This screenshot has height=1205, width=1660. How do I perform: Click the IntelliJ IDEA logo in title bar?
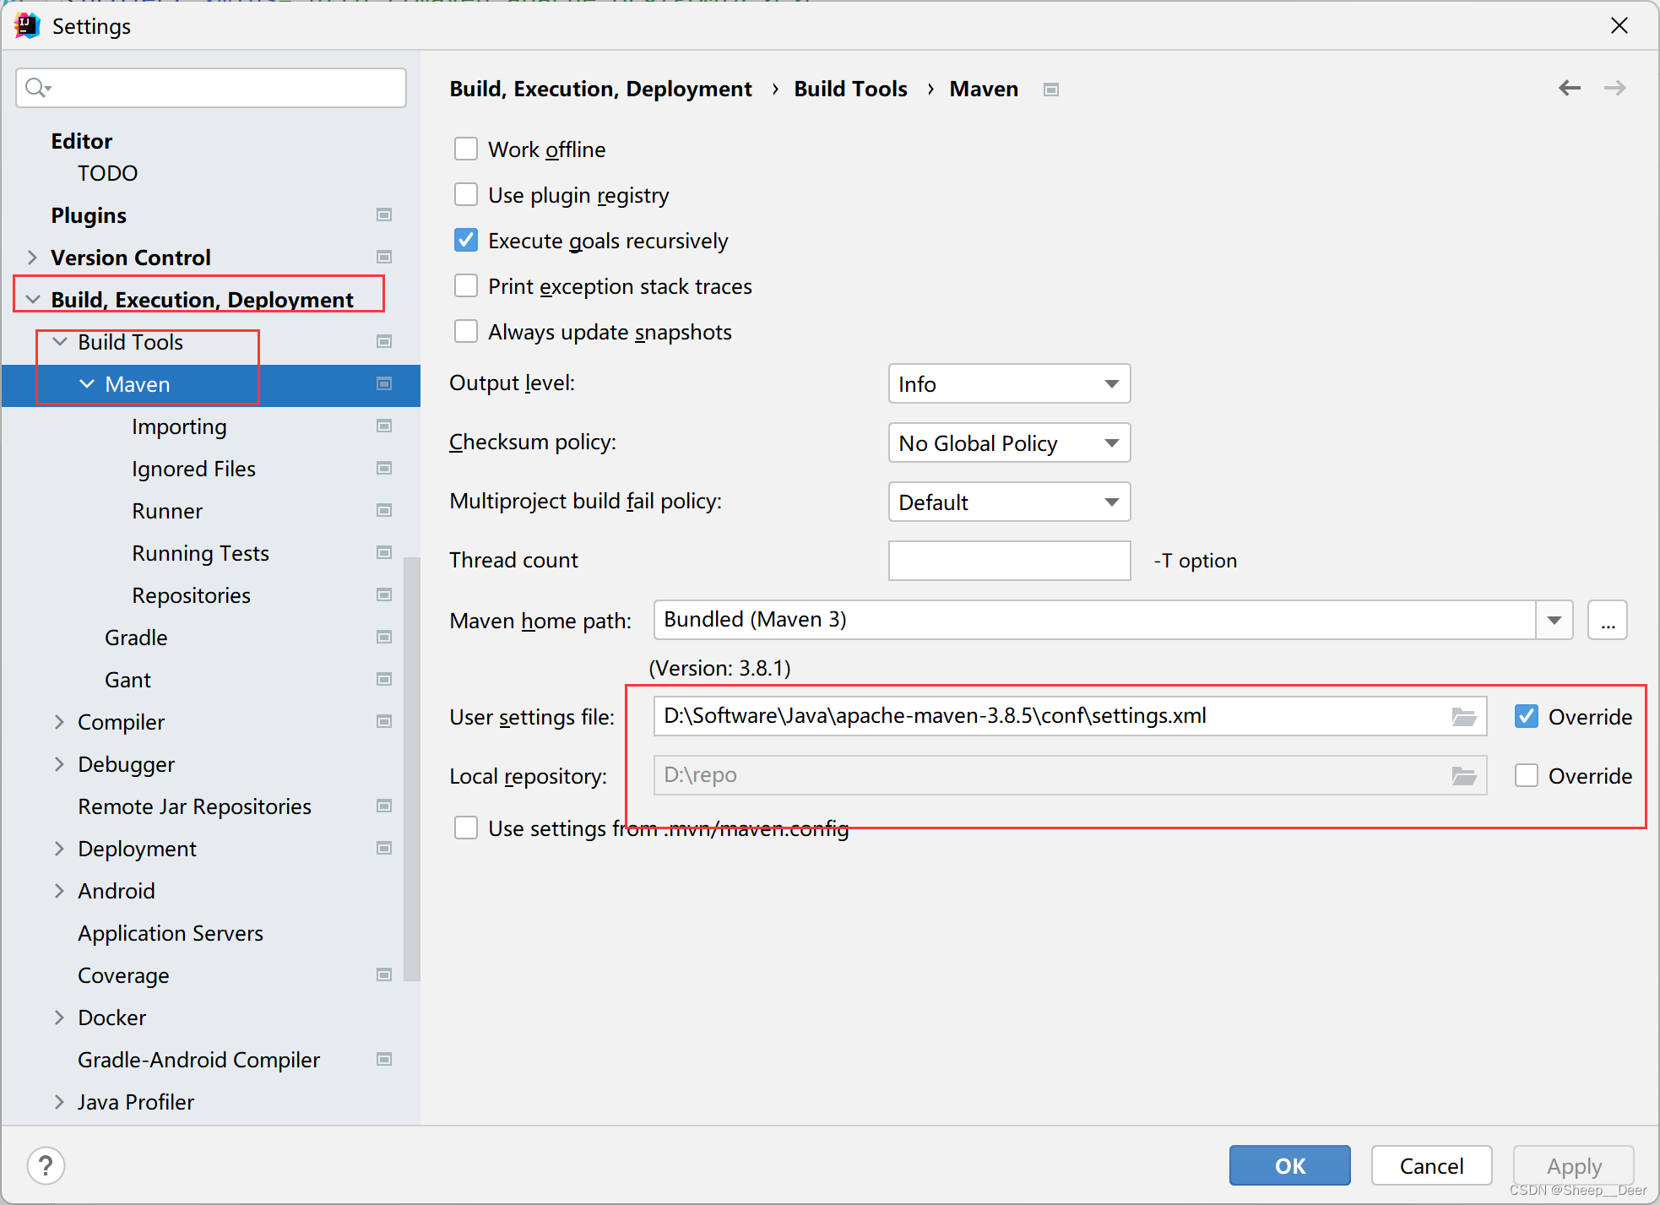27,25
